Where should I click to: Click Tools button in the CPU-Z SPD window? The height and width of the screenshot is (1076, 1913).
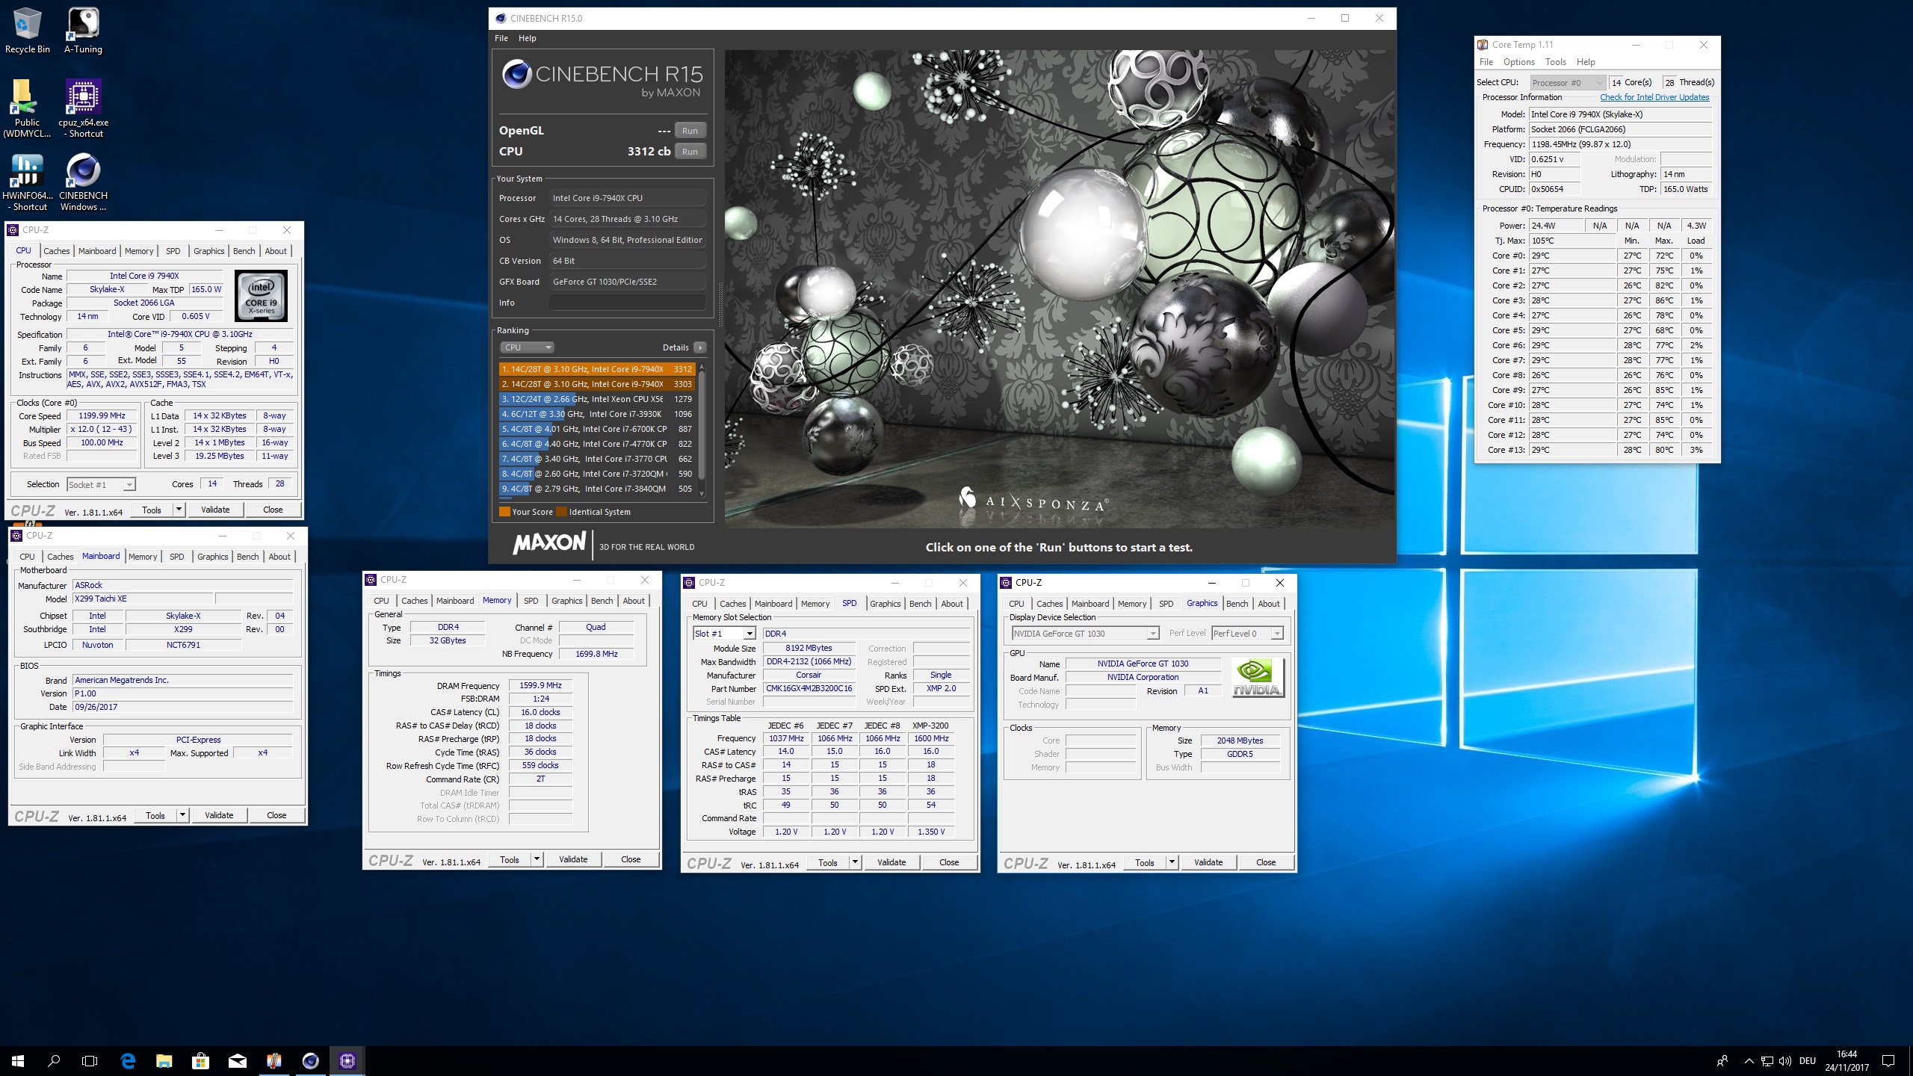(828, 862)
